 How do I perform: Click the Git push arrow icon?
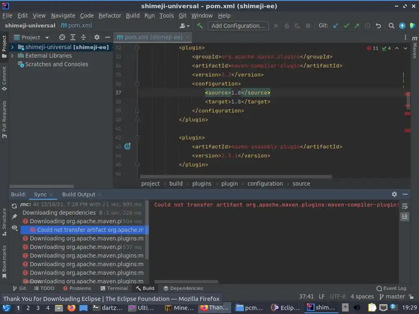(357, 26)
